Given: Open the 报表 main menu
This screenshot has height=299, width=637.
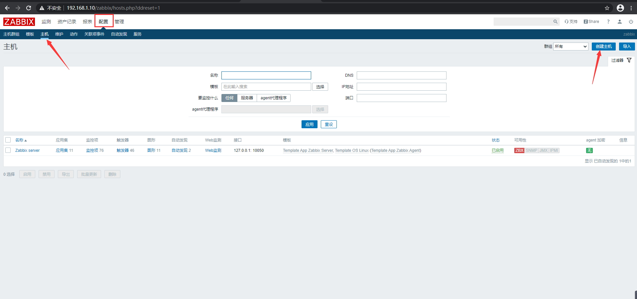Looking at the screenshot, I should coord(87,22).
